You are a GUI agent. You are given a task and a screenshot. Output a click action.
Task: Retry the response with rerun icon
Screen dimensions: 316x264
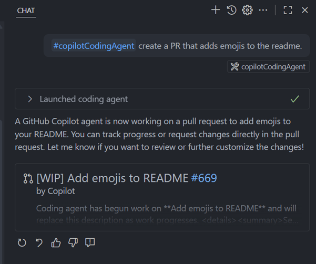point(22,242)
